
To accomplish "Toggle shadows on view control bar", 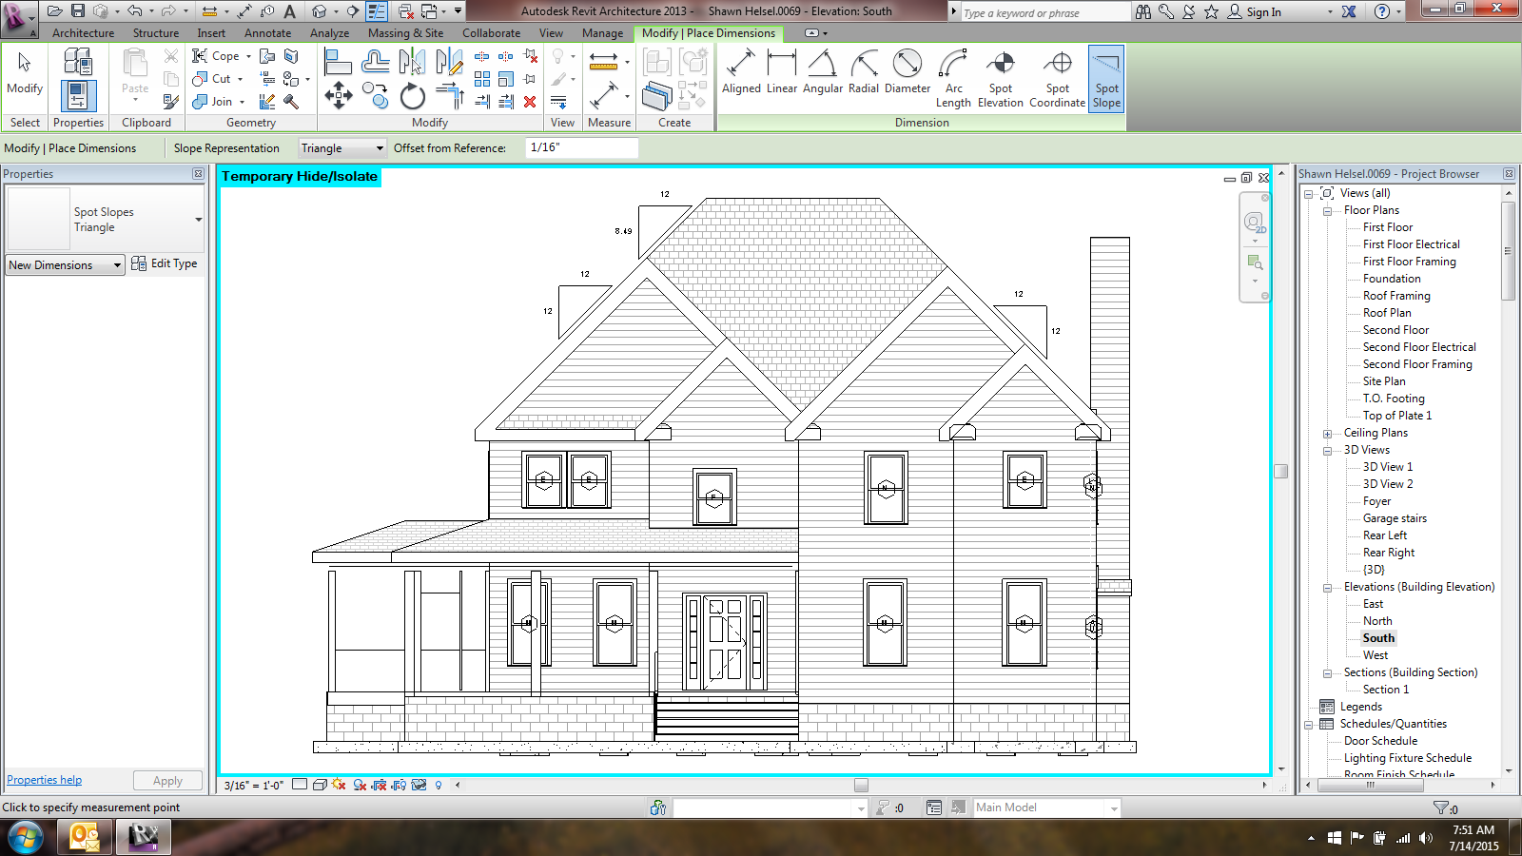I will [x=360, y=785].
